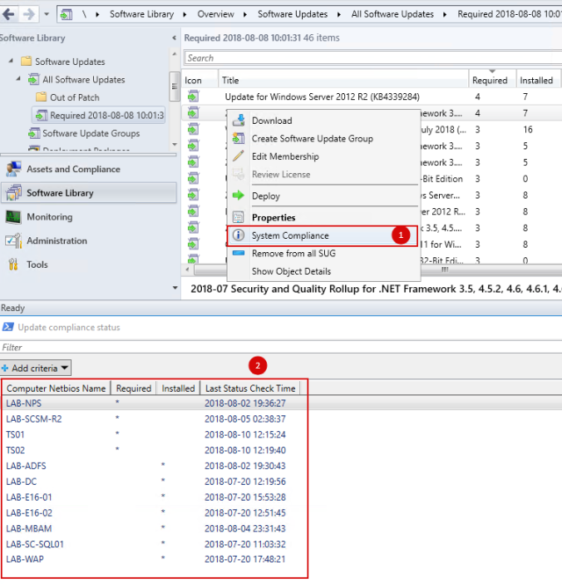Collapse the Software Library navigation pane

174,38
